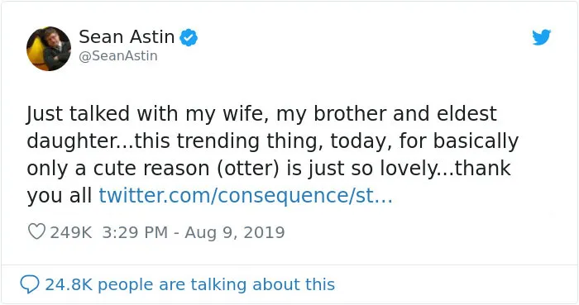Click the Aug 9, 2019 date

tap(235, 232)
